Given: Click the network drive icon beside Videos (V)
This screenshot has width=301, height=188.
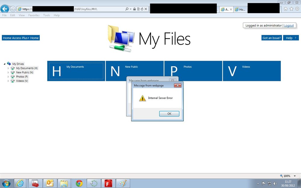Looking at the screenshot, I should click(x=13, y=81).
